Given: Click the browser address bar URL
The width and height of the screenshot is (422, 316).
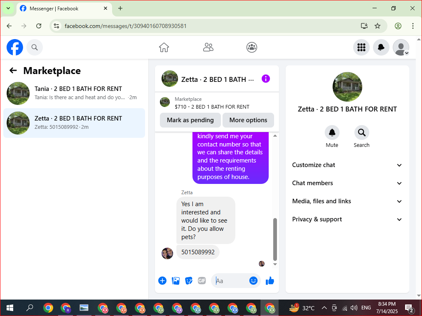Looking at the screenshot, I should tap(125, 26).
